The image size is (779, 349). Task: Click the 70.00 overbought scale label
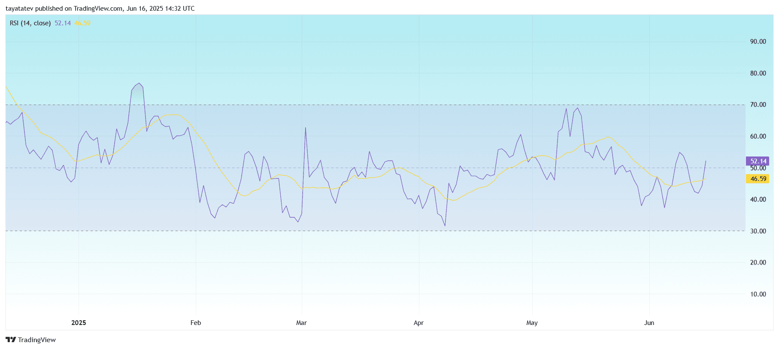point(758,105)
